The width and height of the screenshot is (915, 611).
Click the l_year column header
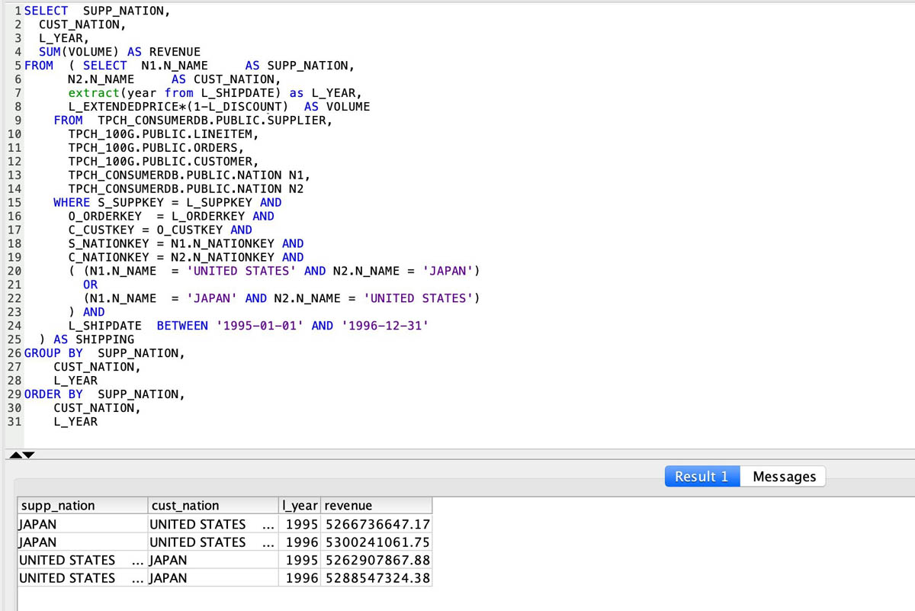(301, 506)
